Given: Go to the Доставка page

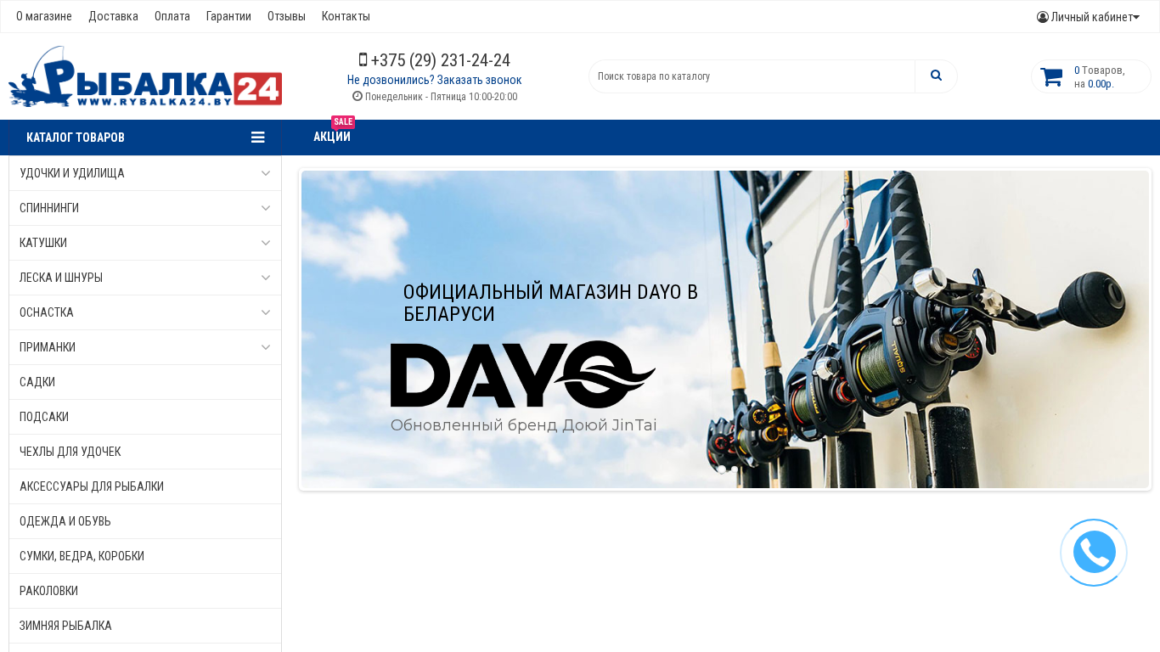Looking at the screenshot, I should (x=113, y=16).
